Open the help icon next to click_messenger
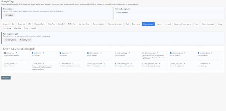The height and width of the screenshot is (111, 226). (x=158, y=53)
